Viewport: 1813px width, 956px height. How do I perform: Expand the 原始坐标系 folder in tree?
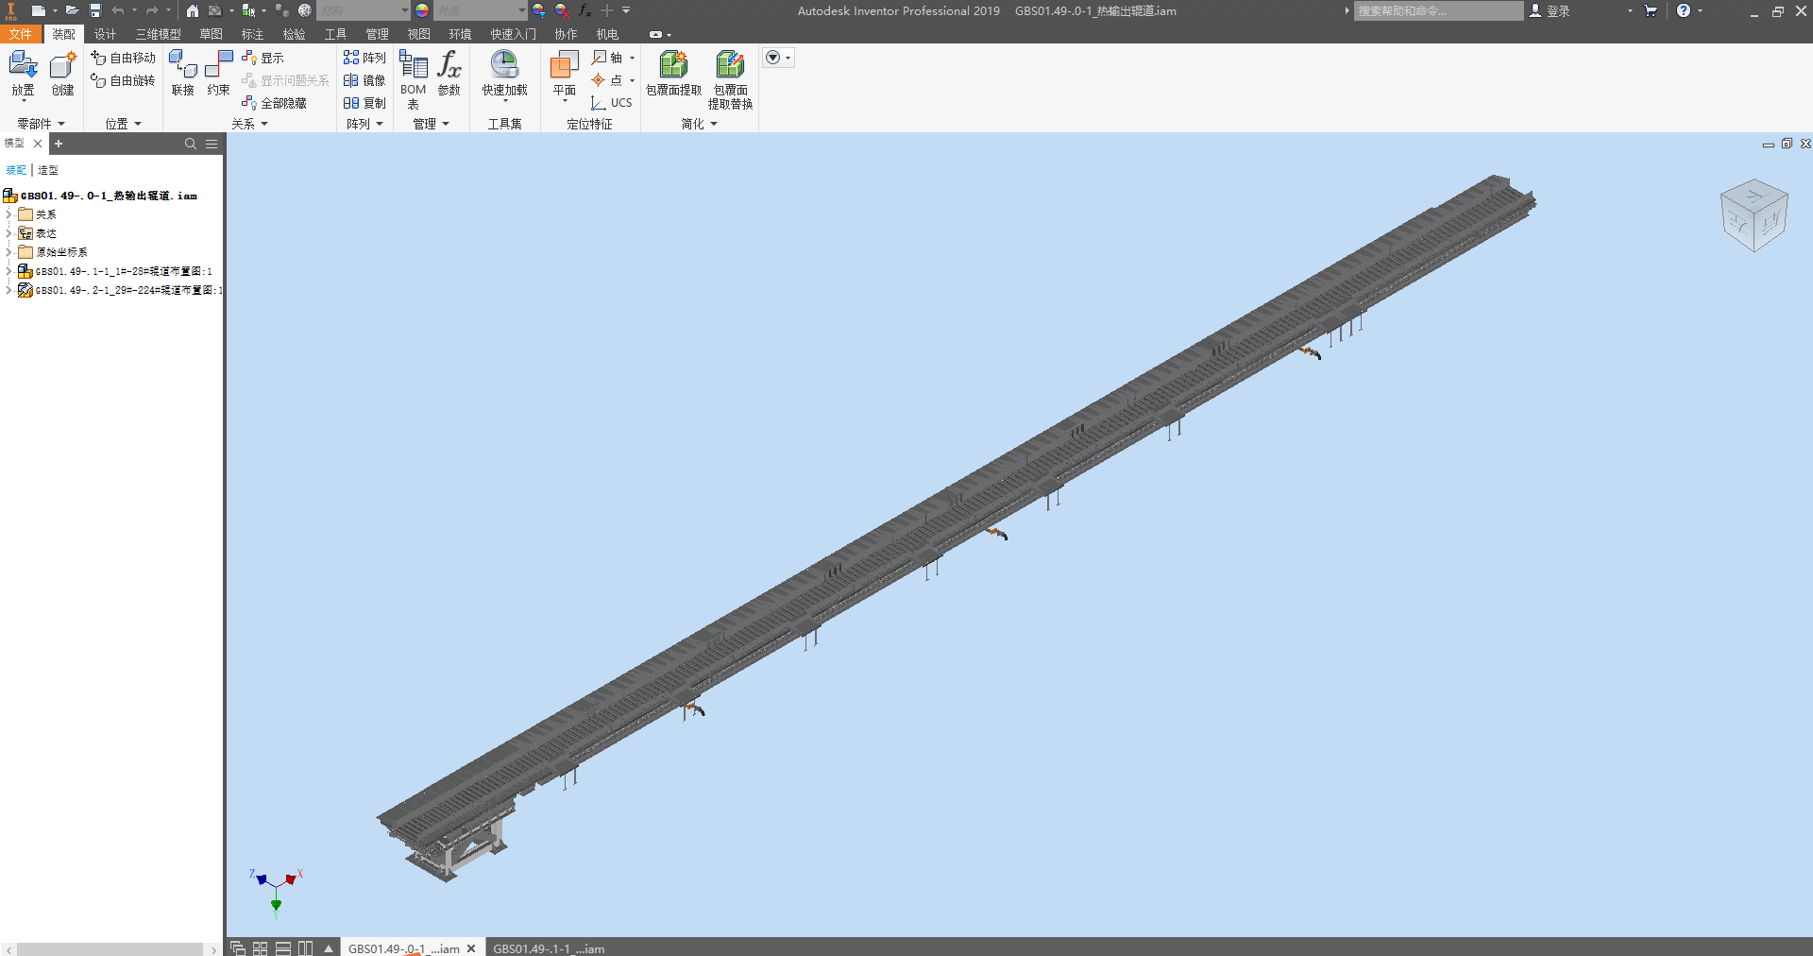(x=8, y=252)
